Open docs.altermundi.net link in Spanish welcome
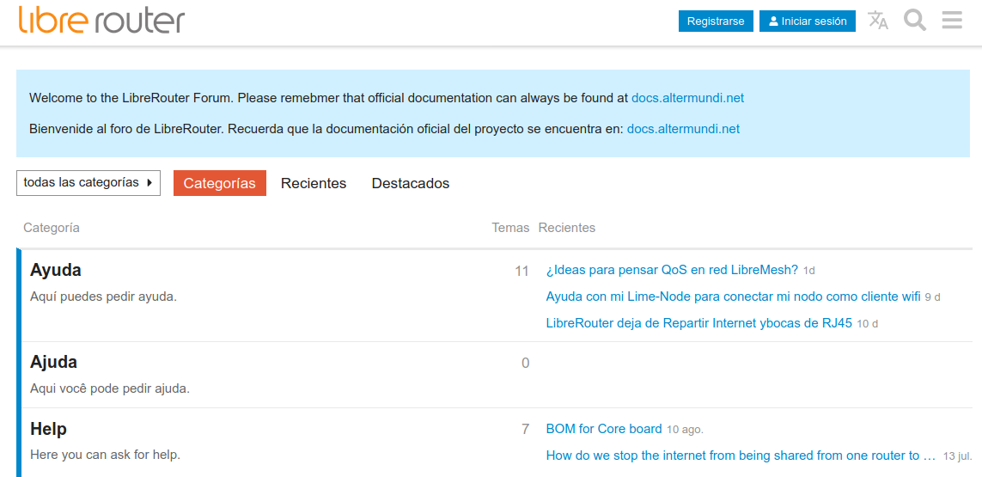 [x=683, y=129]
